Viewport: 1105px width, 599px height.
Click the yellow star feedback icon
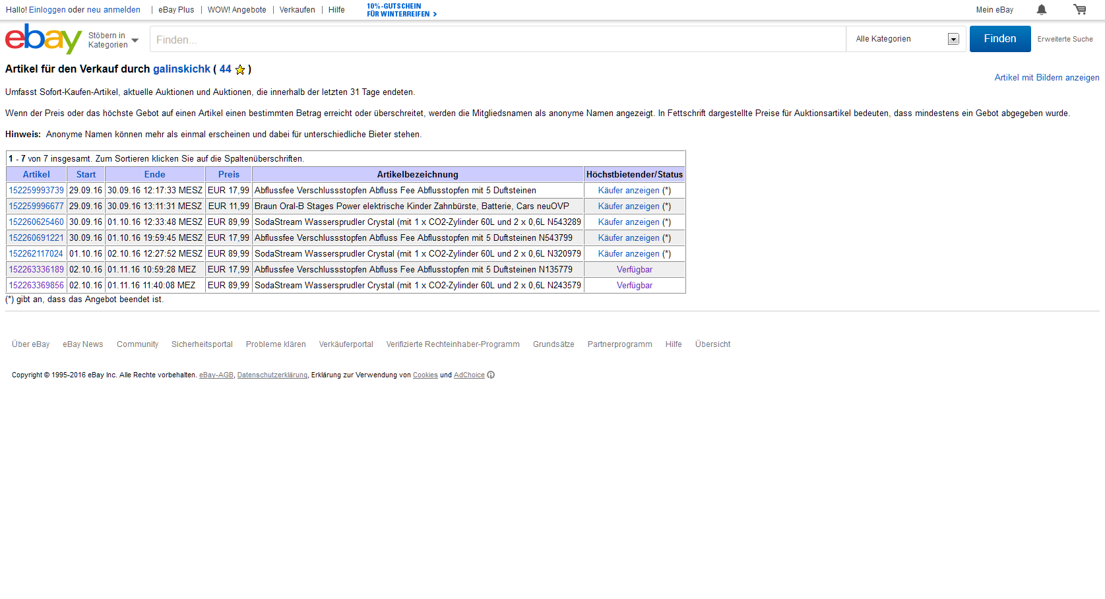click(x=240, y=69)
